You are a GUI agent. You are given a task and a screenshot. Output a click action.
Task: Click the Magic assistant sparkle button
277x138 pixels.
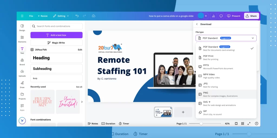(22, 120)
